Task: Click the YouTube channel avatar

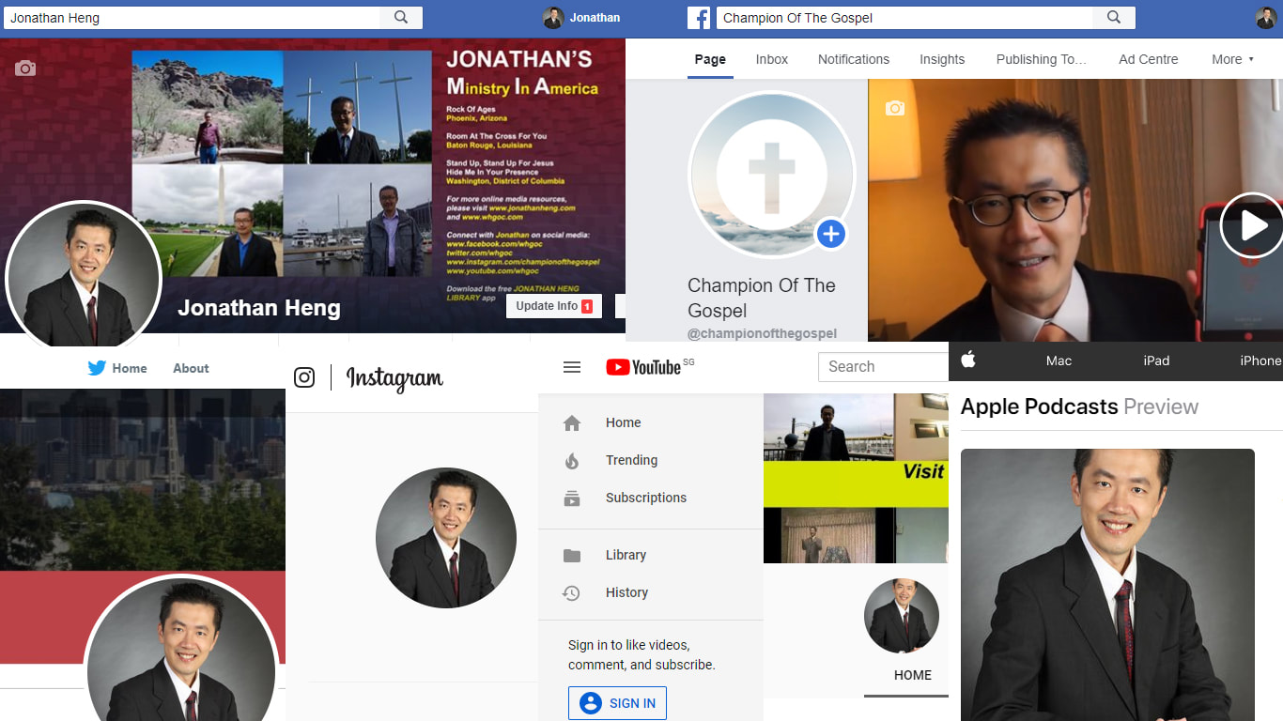Action: pyautogui.click(x=902, y=616)
